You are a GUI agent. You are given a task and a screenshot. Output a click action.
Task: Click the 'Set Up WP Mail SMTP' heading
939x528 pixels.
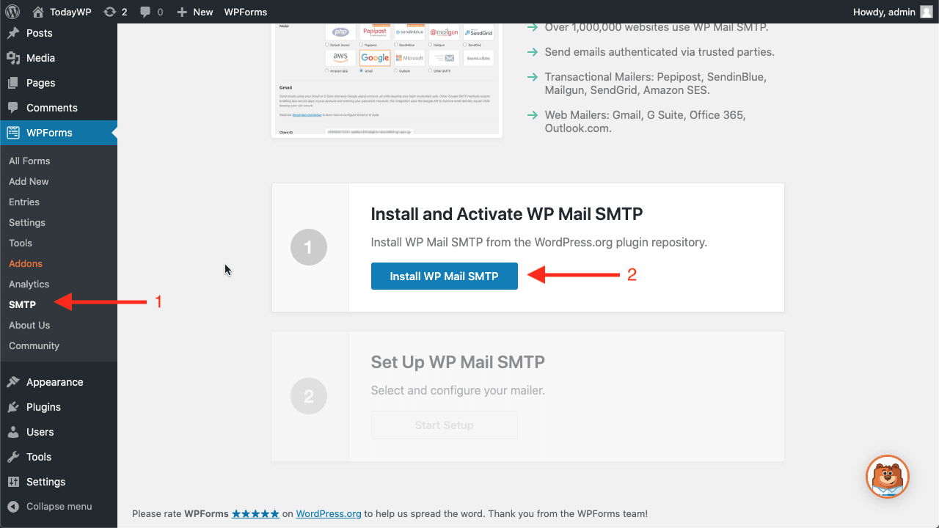pyautogui.click(x=458, y=362)
